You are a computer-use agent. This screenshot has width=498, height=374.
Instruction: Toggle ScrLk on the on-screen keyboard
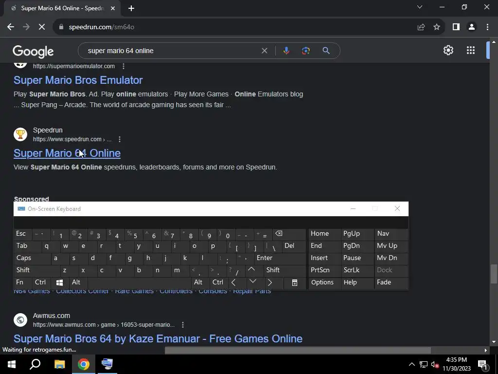[356, 270]
